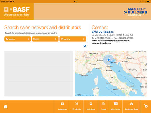Click the empty results list panel
The height and width of the screenshot is (113, 151).
[x=39, y=73]
